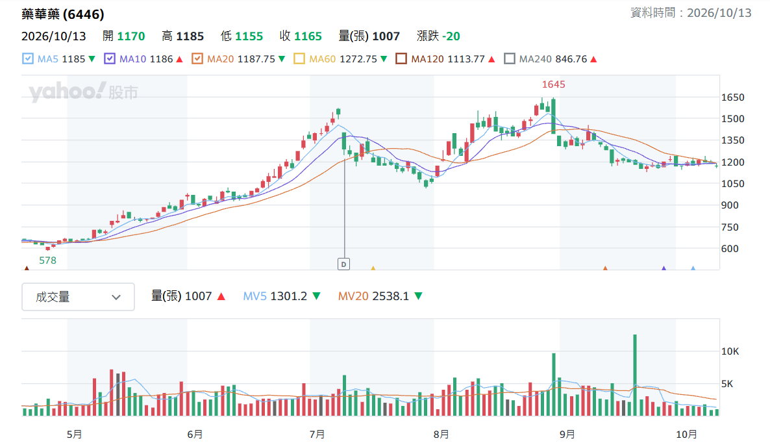This screenshot has width=770, height=443.
Task: Disable the MA20 moving average line
Action: pos(197,59)
